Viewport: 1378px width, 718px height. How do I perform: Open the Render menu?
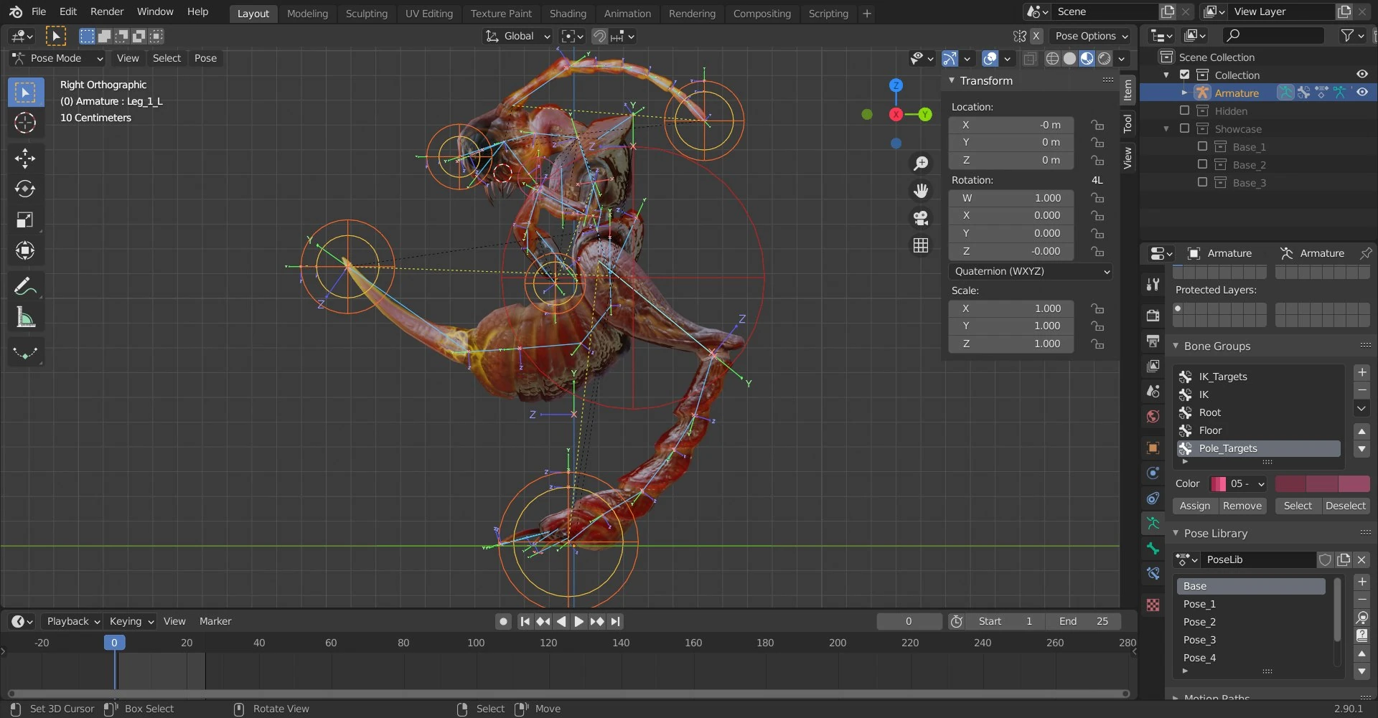click(107, 11)
